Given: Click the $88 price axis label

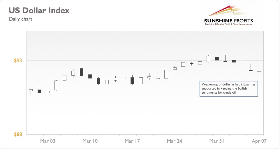Looking at the screenshot, I should tap(18, 134).
